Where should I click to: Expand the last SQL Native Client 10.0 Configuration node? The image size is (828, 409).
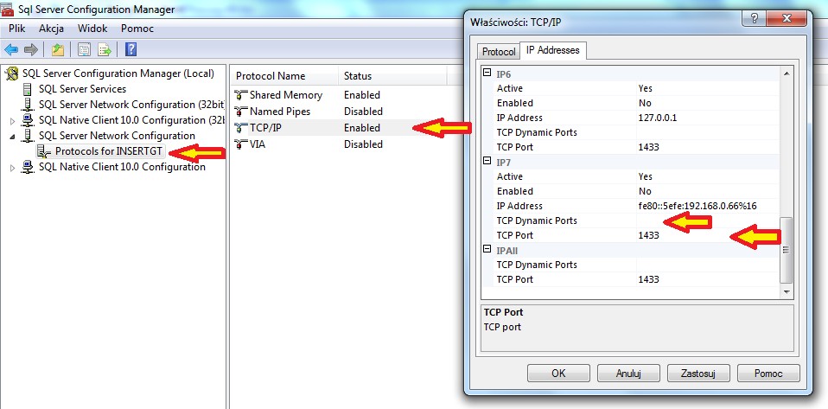point(12,168)
